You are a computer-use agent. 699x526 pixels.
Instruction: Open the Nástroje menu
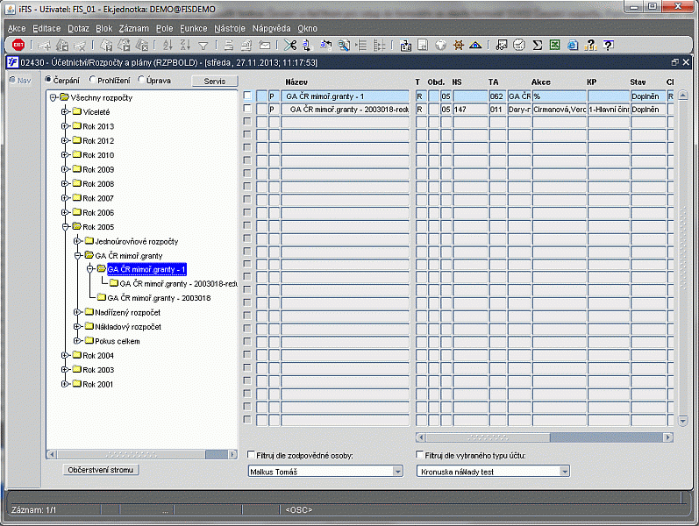pyautogui.click(x=229, y=28)
